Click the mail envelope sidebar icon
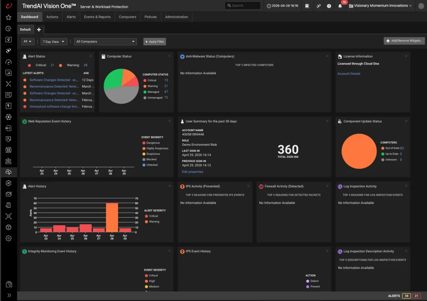The width and height of the screenshot is (427, 301). point(8,194)
